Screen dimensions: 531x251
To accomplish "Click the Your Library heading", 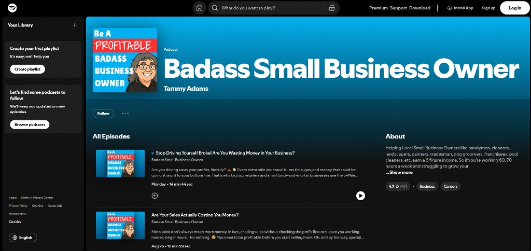I will pyautogui.click(x=20, y=25).
